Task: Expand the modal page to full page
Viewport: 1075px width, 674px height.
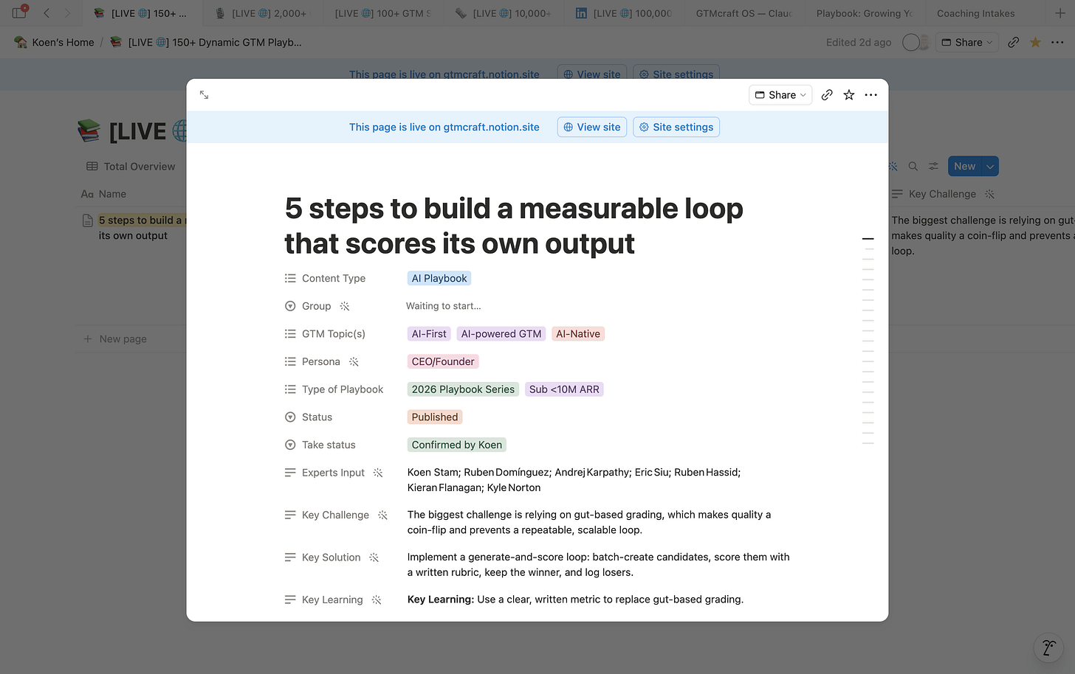Action: tap(205, 95)
